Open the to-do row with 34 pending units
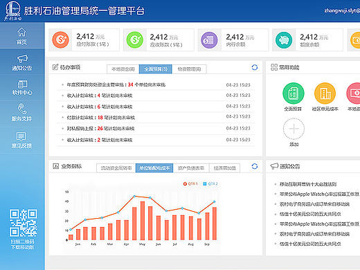Viewport: 360px width, 270px height. coord(156,84)
